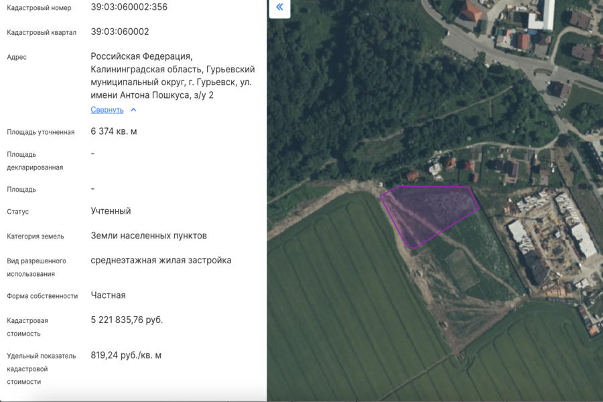Click 'среднеэтажная жилая застройка' permitted use value

[x=161, y=260]
